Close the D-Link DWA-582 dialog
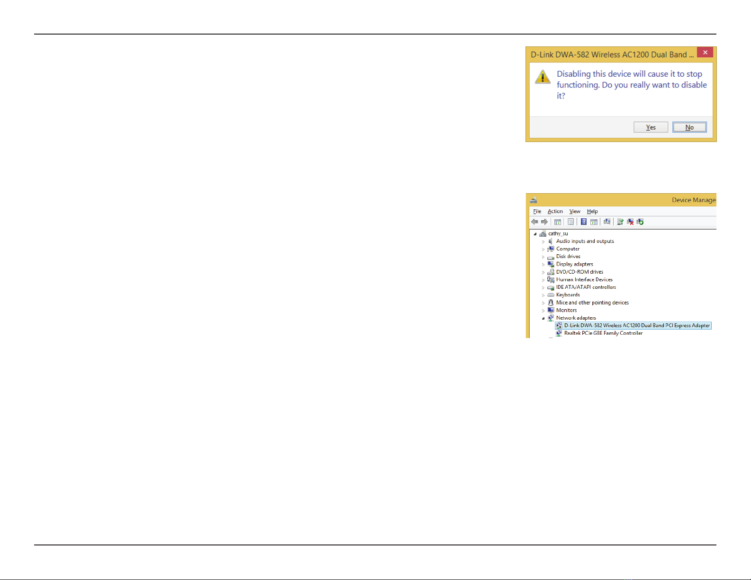This screenshot has height=580, width=751. [705, 53]
